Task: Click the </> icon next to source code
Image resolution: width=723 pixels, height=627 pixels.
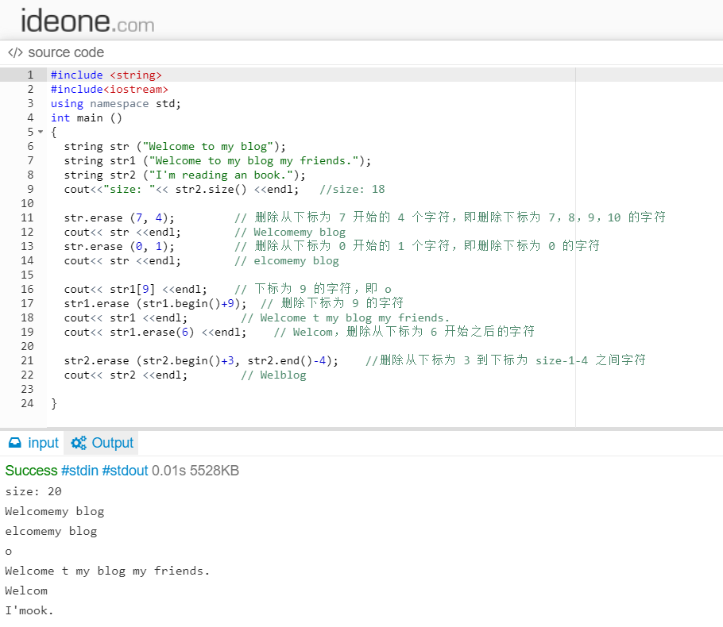Action: [x=14, y=52]
